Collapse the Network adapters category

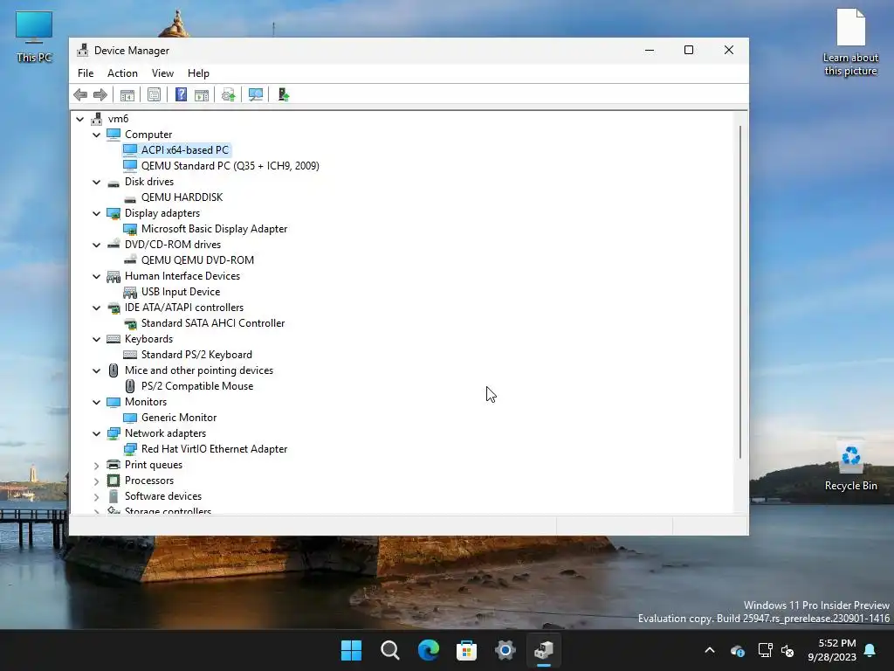click(96, 433)
